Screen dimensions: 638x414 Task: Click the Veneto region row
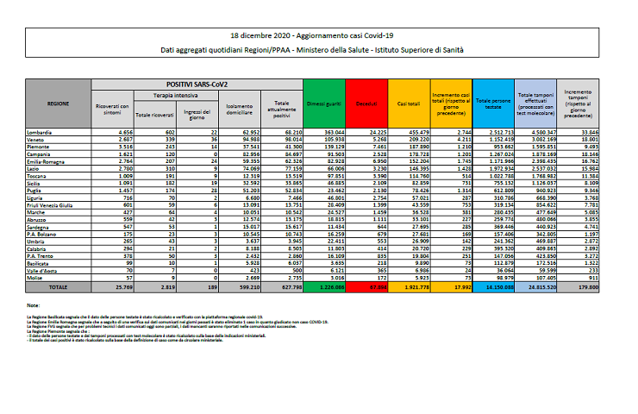tap(37, 138)
